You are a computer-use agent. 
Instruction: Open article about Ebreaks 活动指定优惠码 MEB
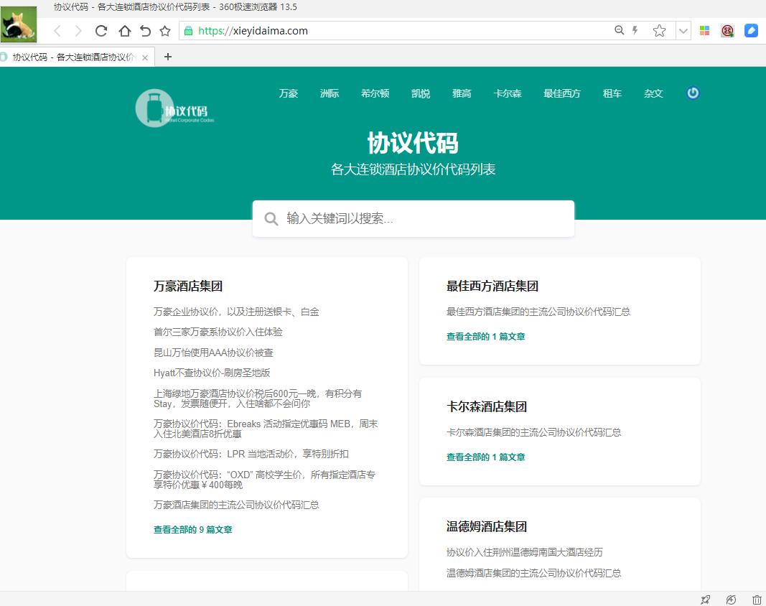point(266,429)
